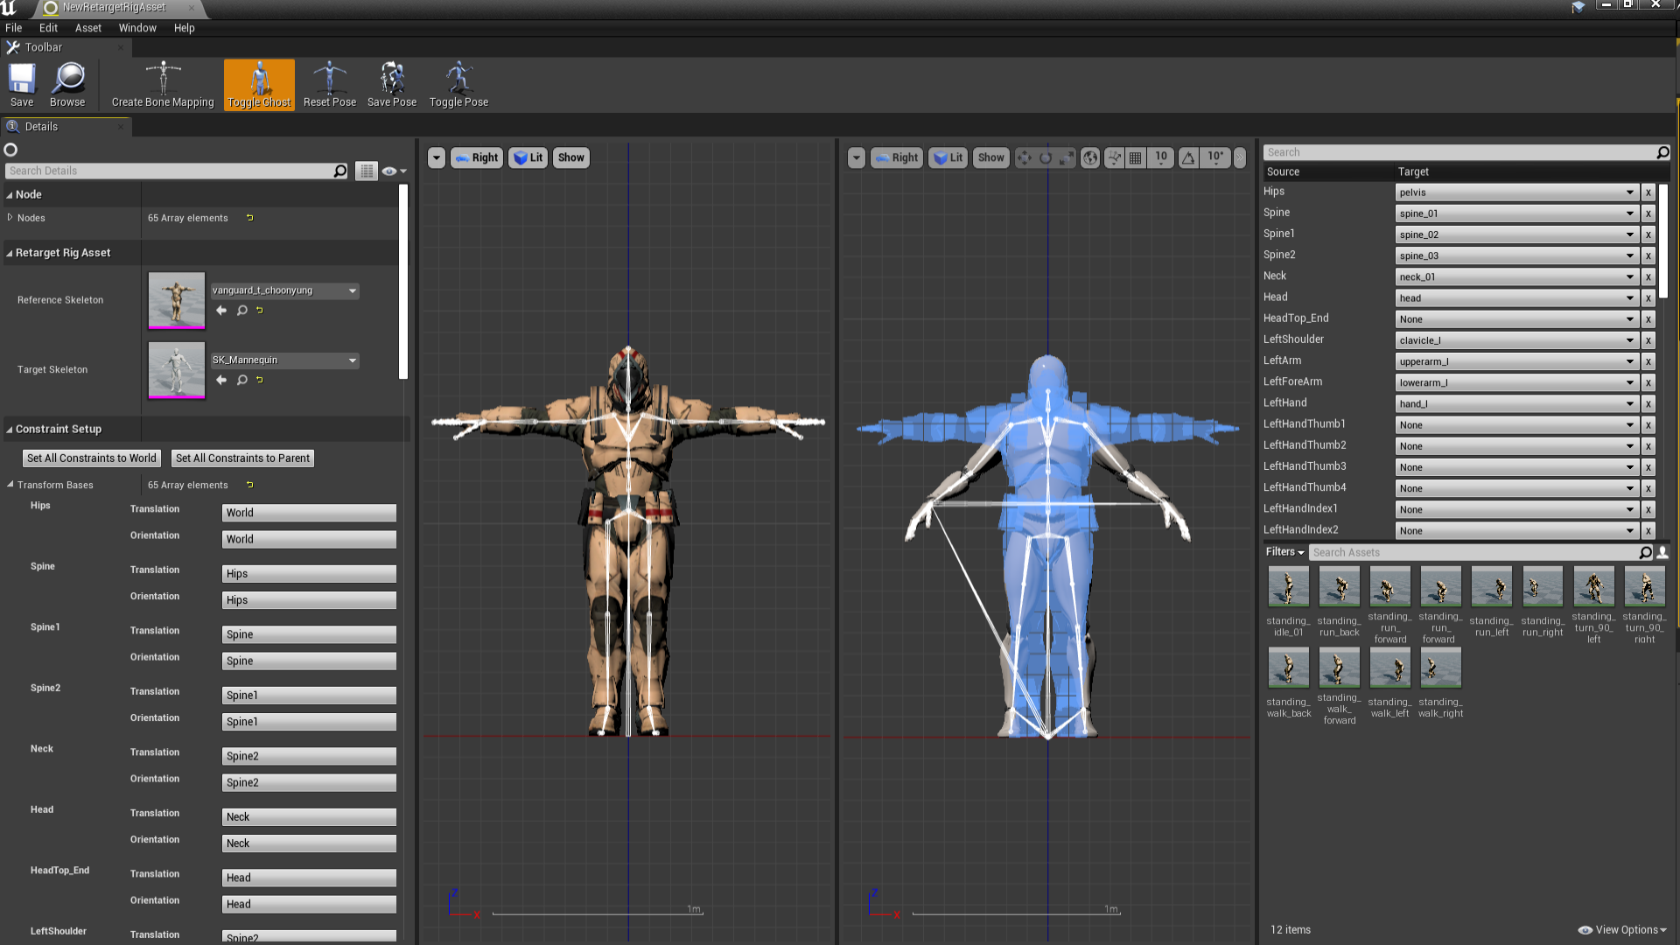This screenshot has width=1680, height=945.
Task: Select the Create Bone Mapping tool
Action: click(162, 83)
